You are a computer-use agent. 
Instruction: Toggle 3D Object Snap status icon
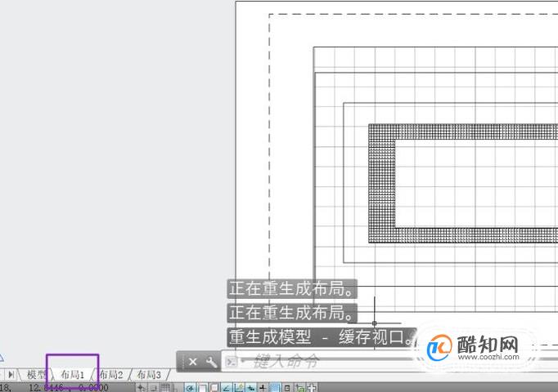(x=214, y=388)
